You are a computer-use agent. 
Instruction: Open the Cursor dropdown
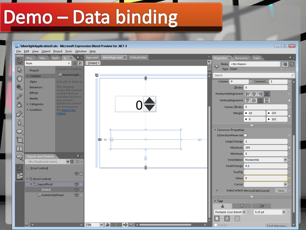tap(285, 184)
